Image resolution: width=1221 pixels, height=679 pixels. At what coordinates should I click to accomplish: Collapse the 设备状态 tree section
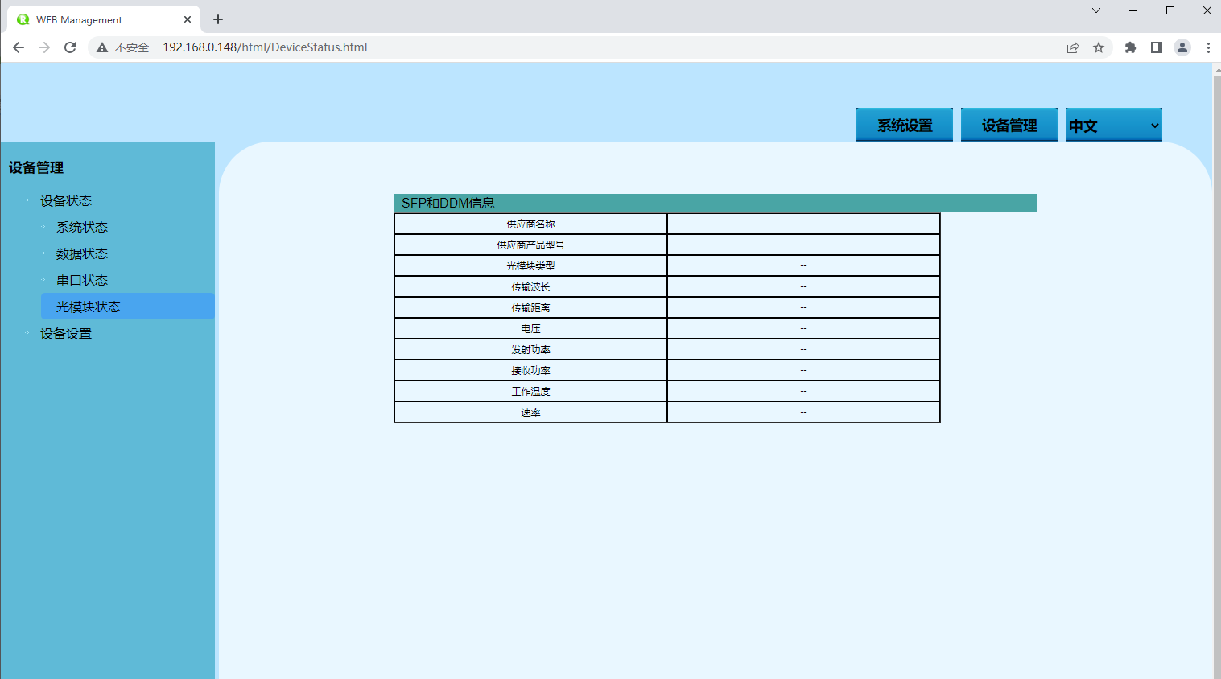pos(66,200)
